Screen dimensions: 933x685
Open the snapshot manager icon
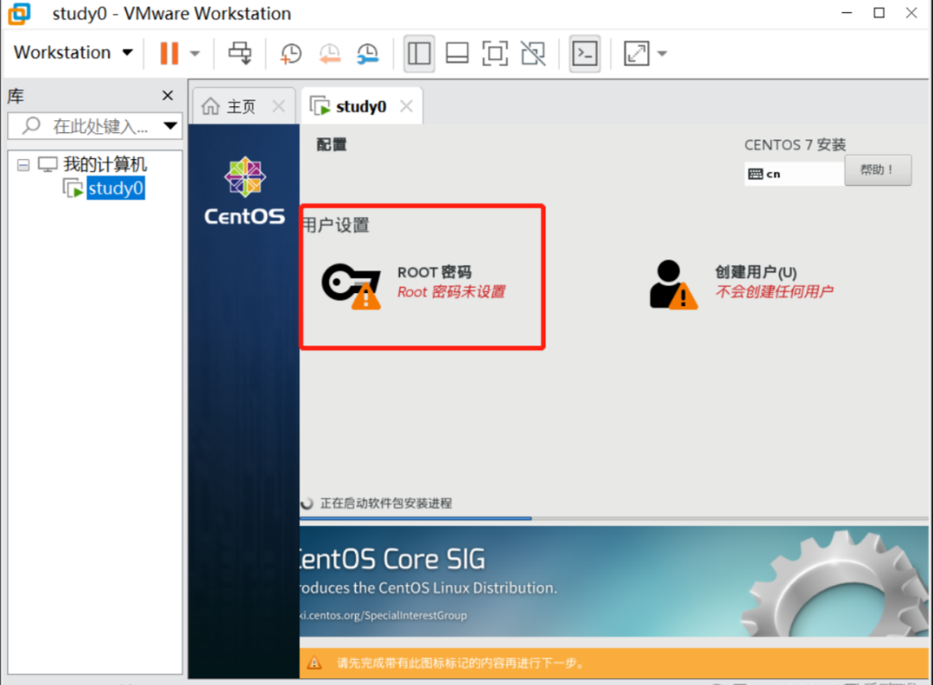click(x=367, y=54)
